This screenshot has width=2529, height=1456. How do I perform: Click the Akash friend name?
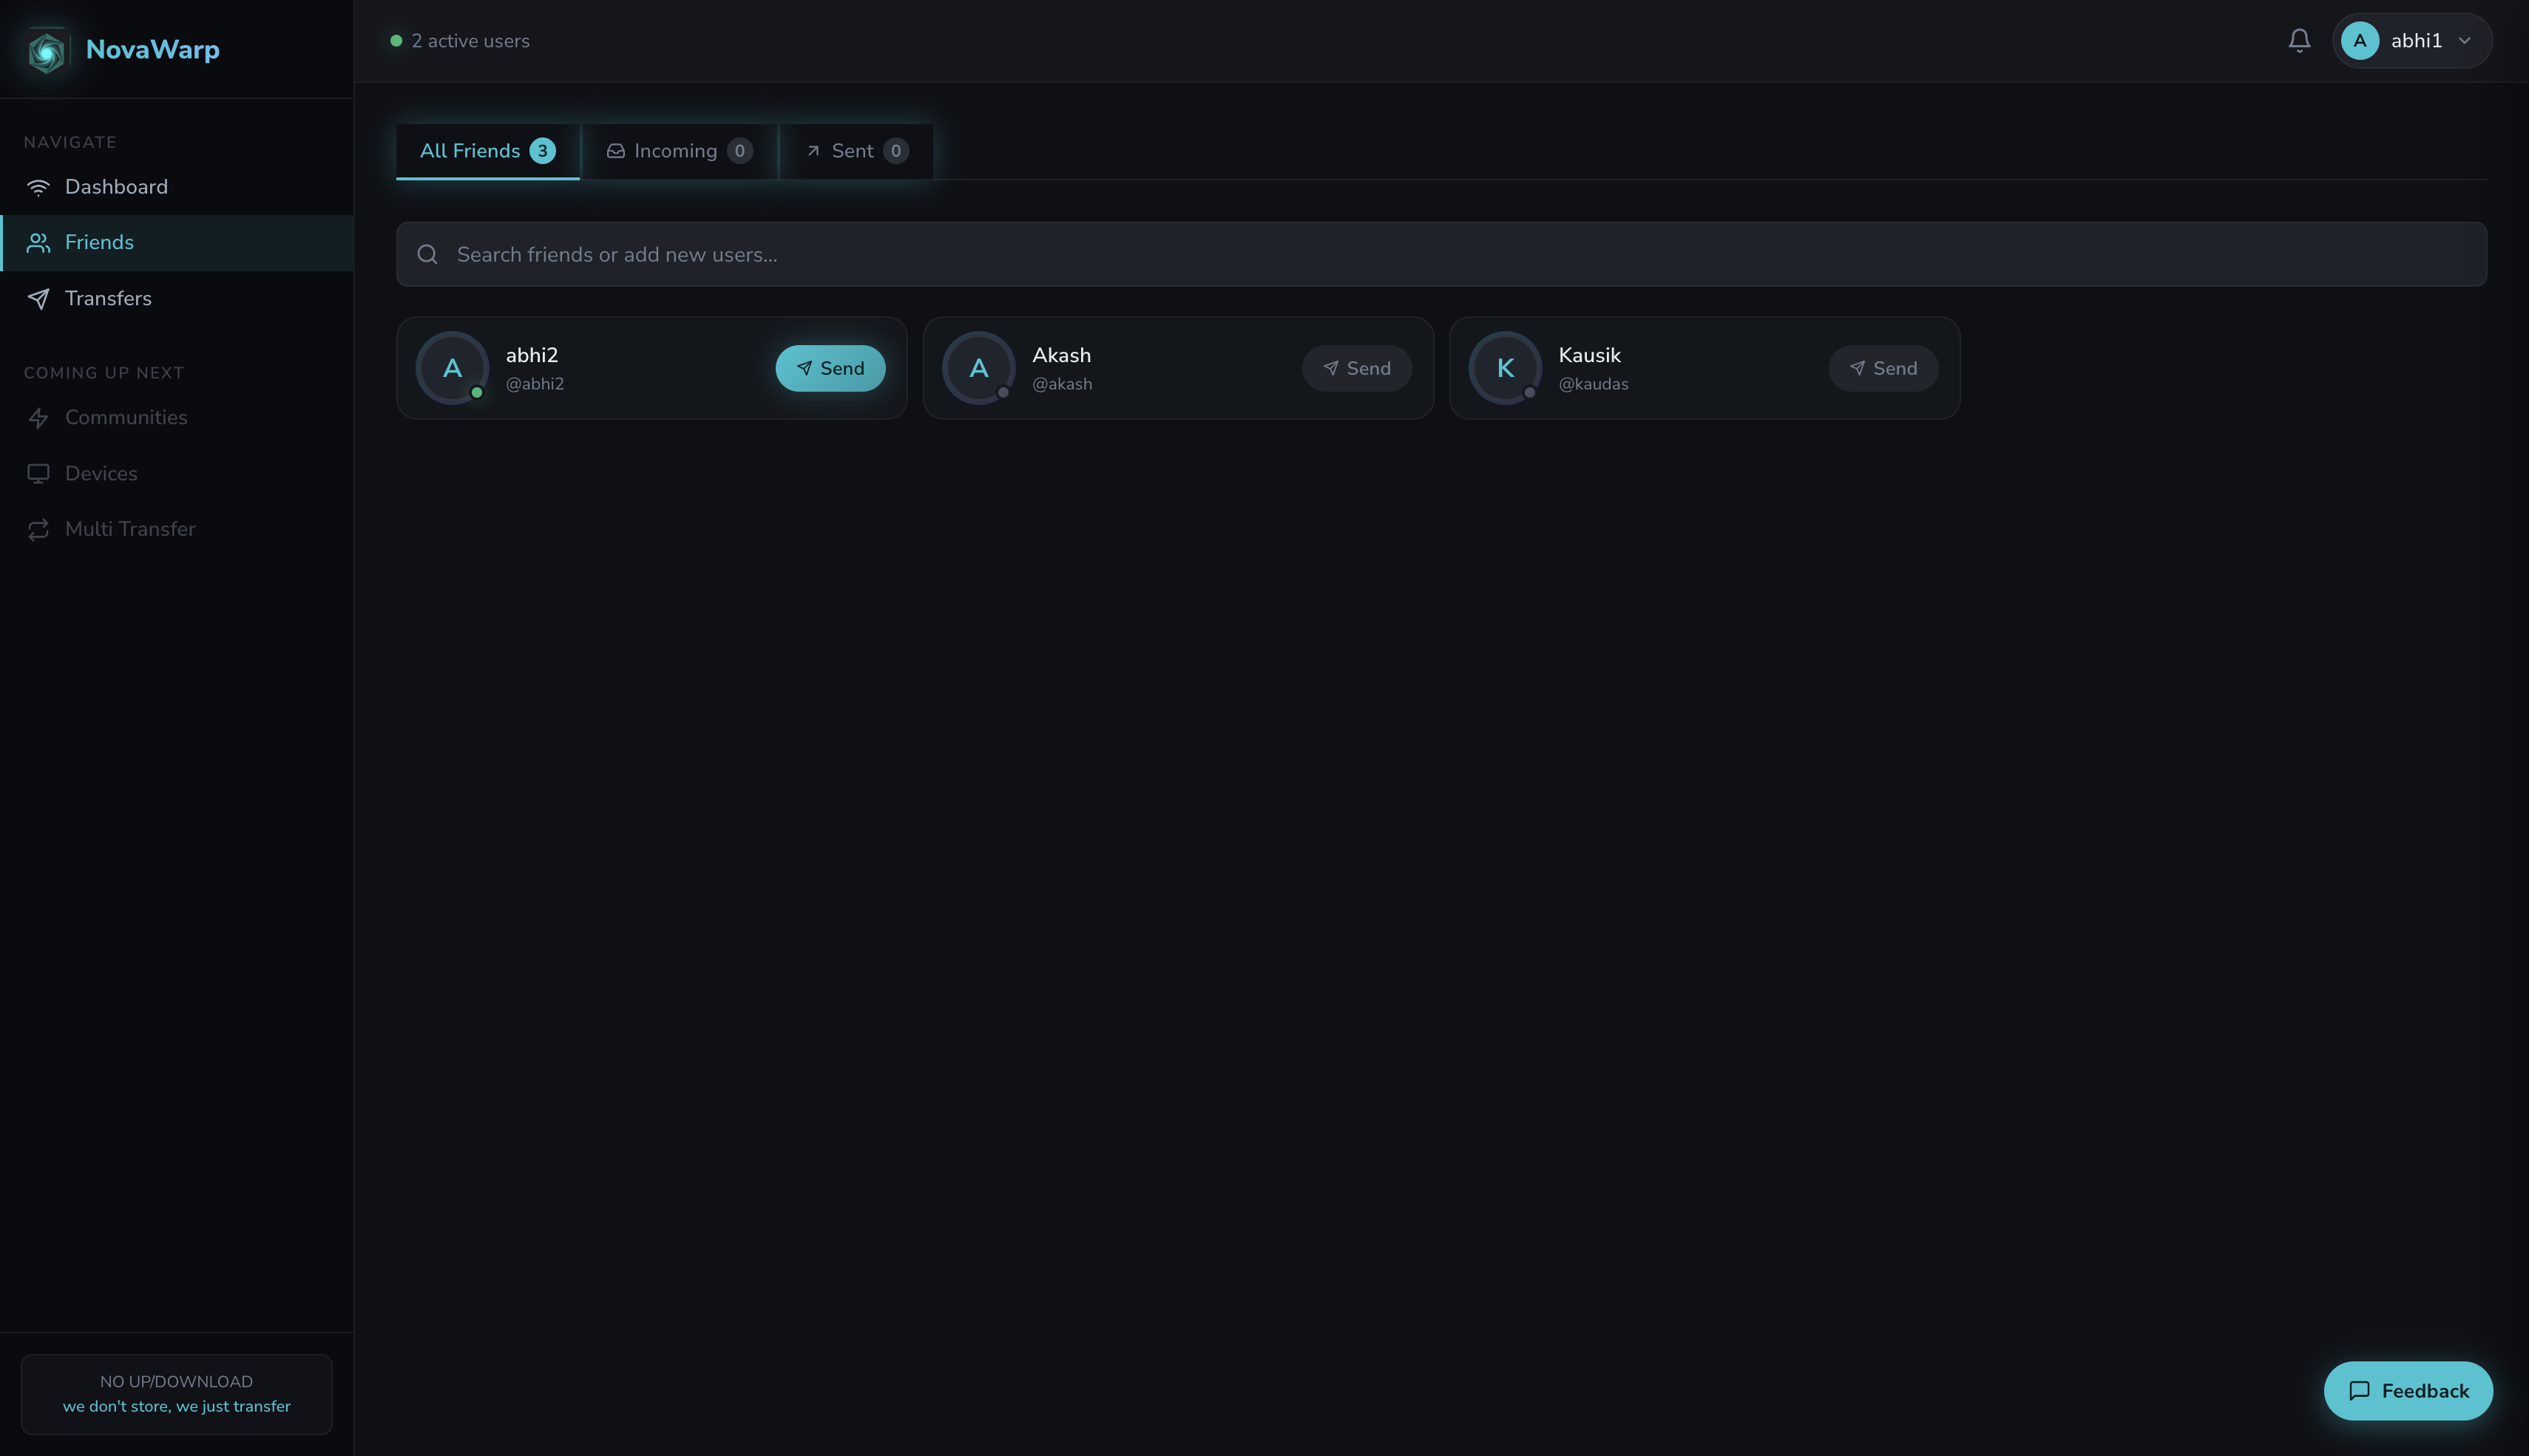1060,355
